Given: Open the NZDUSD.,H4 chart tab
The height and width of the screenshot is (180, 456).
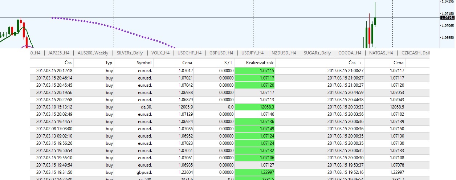Looking at the screenshot, I should point(284,53).
